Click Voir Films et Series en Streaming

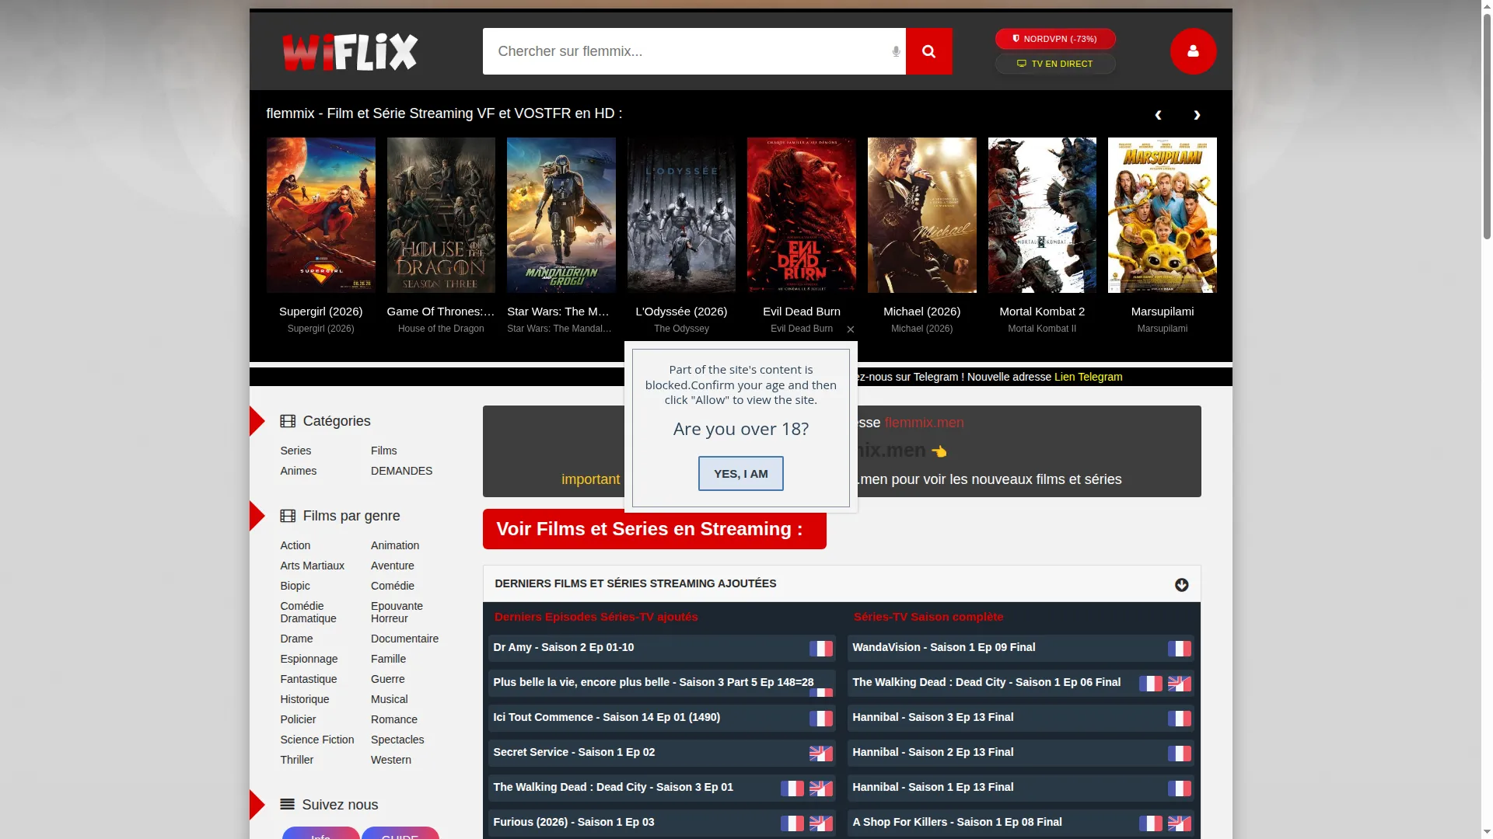click(654, 529)
